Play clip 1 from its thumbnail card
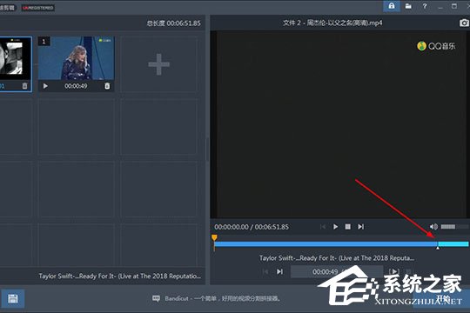This screenshot has width=470, height=313. pyautogui.click(x=45, y=86)
